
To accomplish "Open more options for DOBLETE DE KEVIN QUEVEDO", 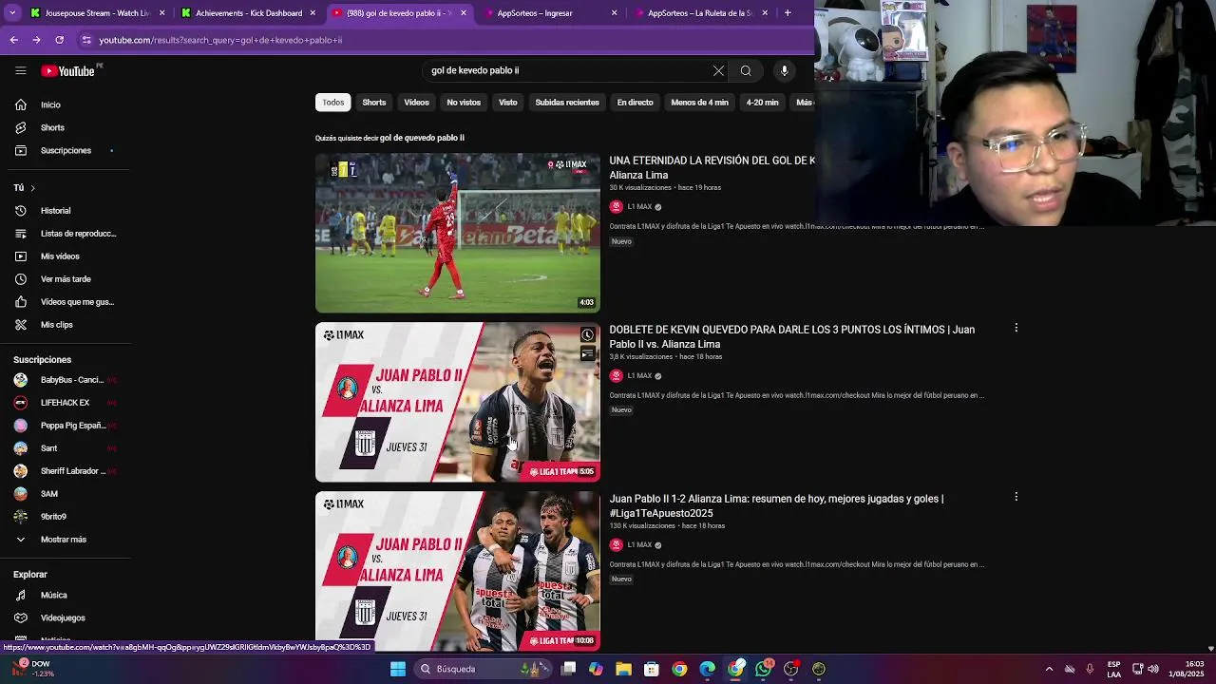I will (1016, 328).
